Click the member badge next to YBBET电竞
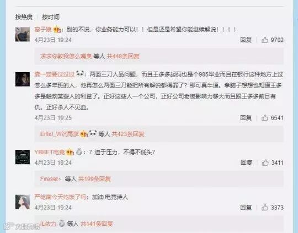298x233 pixels. click(70, 152)
